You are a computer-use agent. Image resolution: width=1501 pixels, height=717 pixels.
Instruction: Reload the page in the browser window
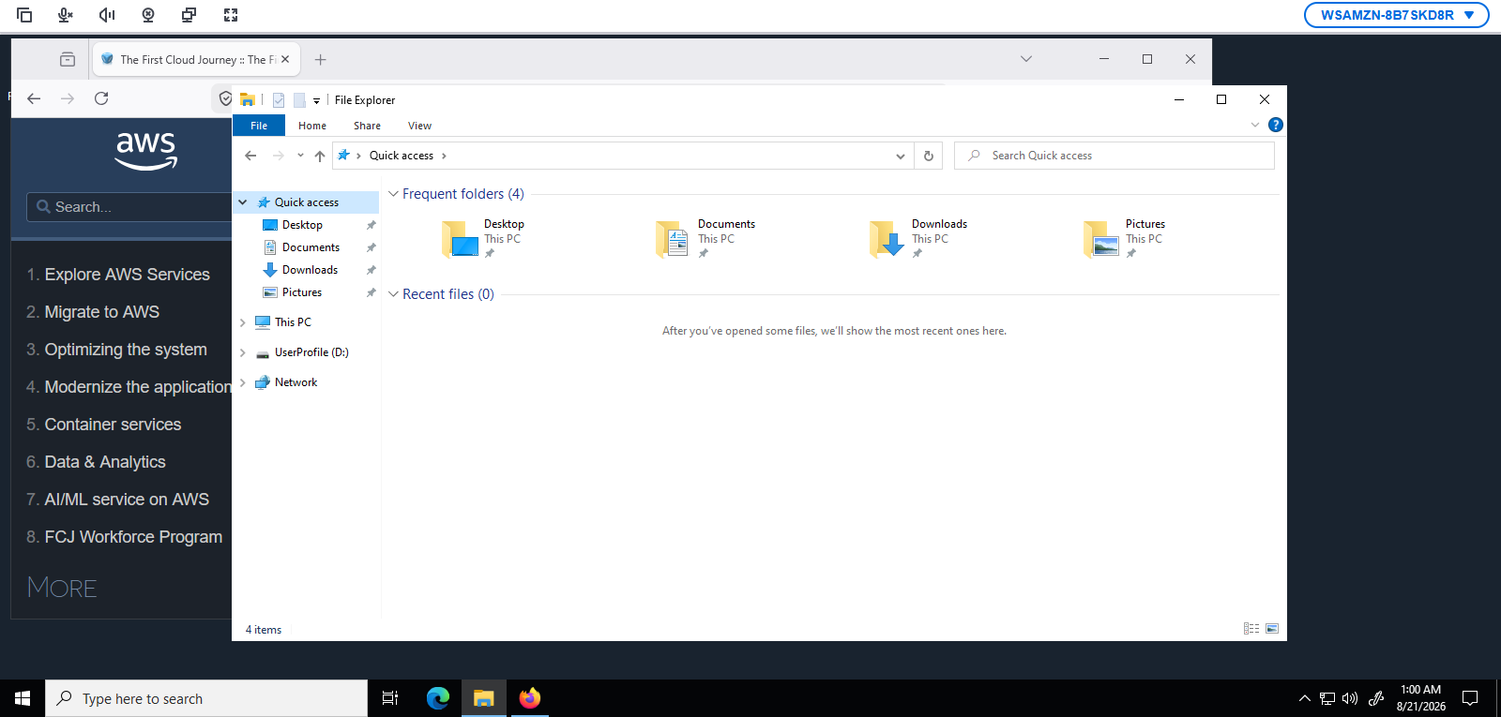101,98
